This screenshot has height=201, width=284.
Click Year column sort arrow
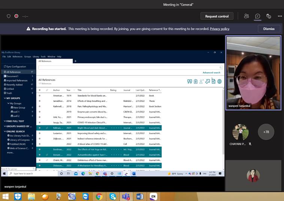(74, 90)
